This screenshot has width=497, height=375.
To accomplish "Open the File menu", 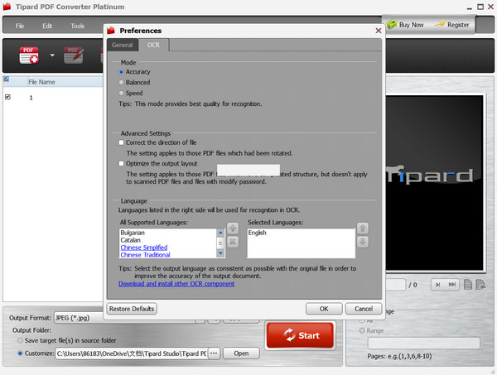I will coord(20,26).
